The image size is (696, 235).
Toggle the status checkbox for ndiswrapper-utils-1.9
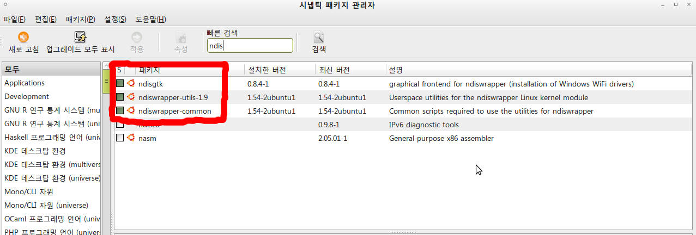[x=120, y=97]
